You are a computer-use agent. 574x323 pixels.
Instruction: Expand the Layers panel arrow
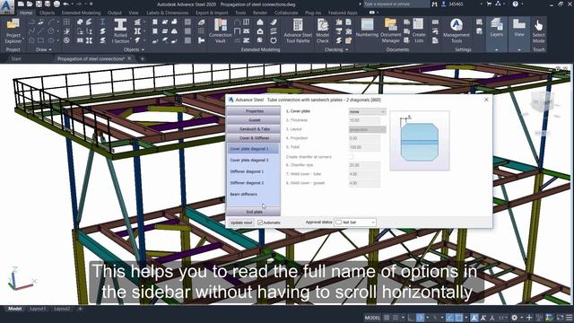(x=496, y=49)
